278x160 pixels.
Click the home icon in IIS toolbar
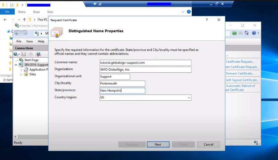(246, 33)
